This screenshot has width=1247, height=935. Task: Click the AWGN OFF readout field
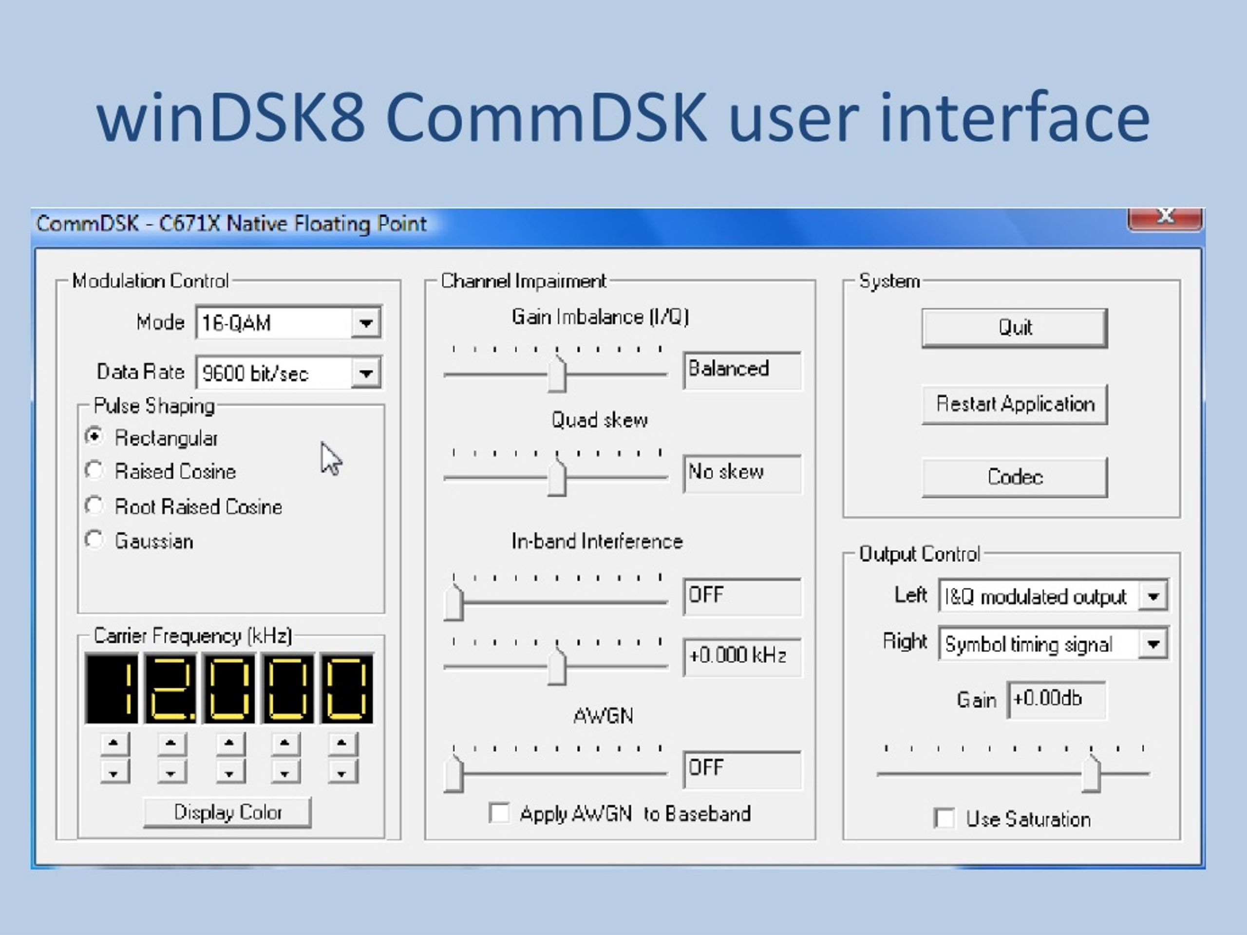coord(742,769)
